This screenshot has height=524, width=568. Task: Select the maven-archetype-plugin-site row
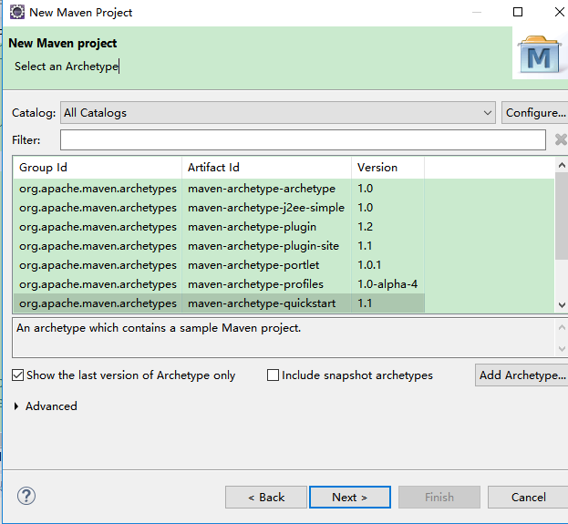point(219,246)
